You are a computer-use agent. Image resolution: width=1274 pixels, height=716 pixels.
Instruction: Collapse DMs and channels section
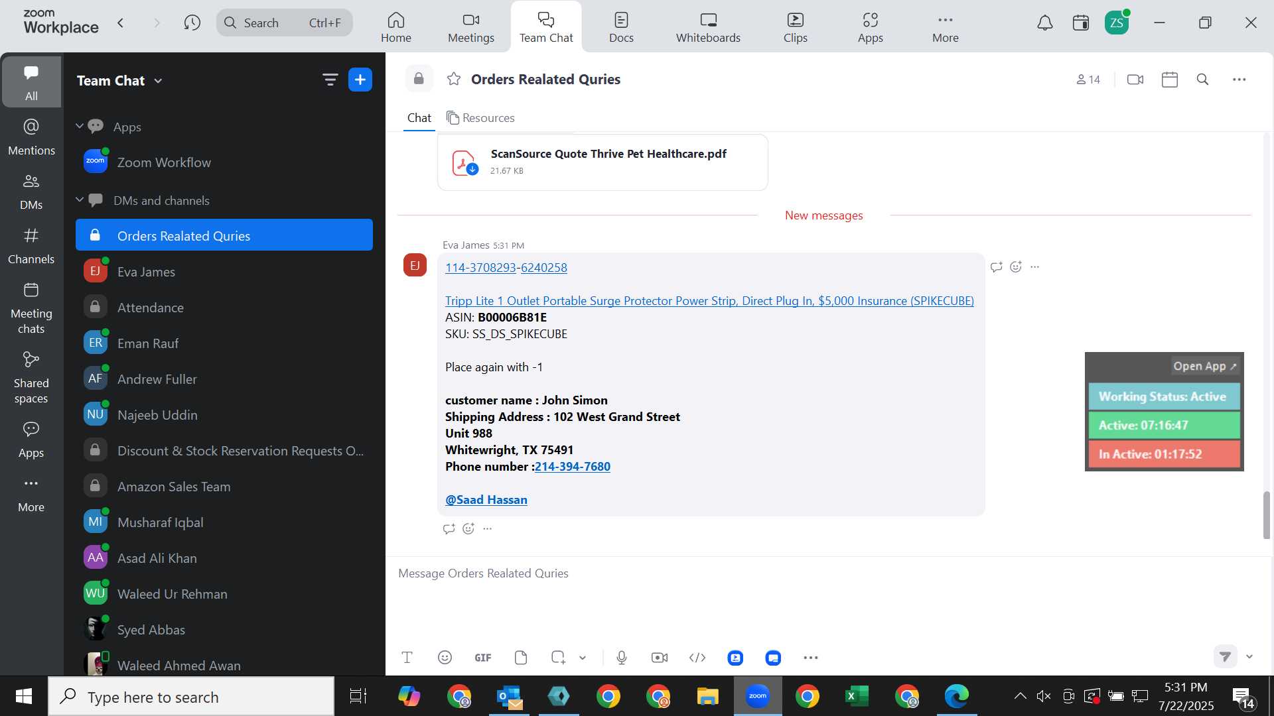80,200
